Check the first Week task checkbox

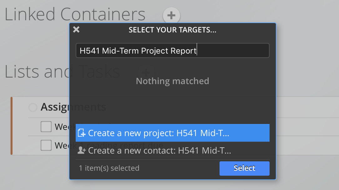tap(46, 126)
